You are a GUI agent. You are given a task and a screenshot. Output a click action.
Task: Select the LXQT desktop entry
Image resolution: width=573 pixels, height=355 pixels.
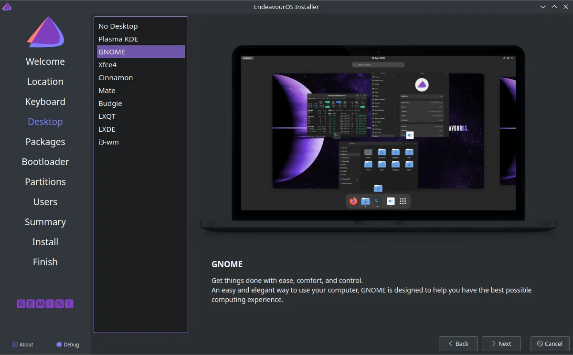tap(141, 116)
